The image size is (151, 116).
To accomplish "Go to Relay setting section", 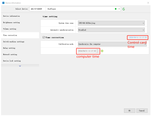I will point(9,48).
